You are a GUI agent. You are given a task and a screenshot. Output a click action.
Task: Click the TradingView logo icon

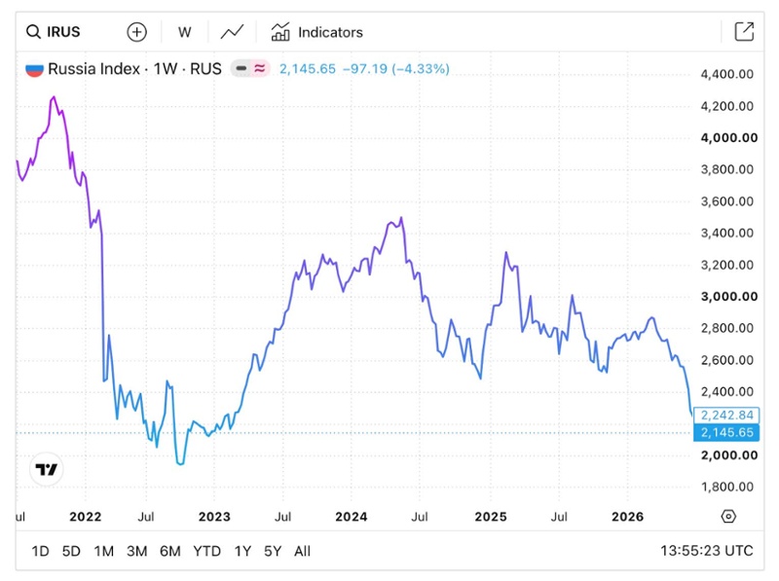(46, 469)
